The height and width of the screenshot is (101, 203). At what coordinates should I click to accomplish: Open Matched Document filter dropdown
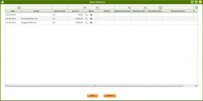tap(129, 8)
